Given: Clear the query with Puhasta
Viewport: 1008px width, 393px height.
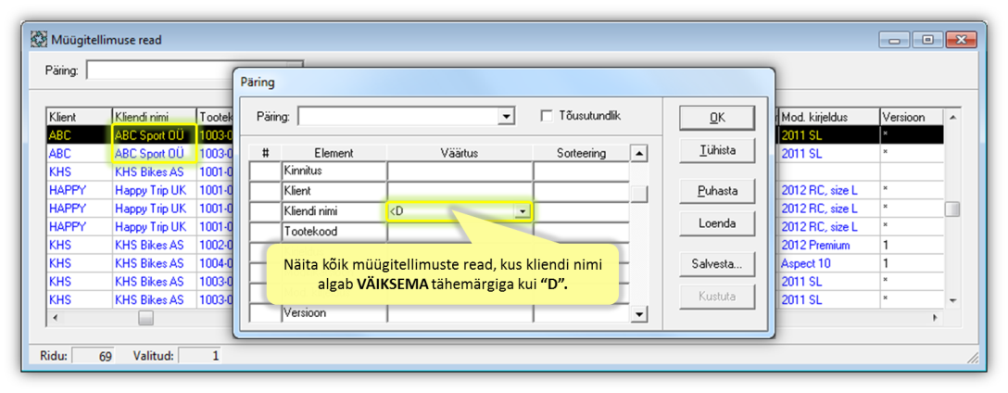Looking at the screenshot, I should coord(717,191).
